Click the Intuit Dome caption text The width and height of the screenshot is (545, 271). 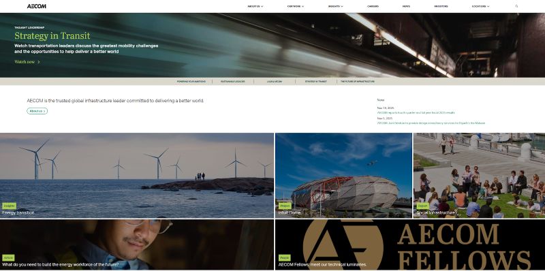(x=289, y=212)
